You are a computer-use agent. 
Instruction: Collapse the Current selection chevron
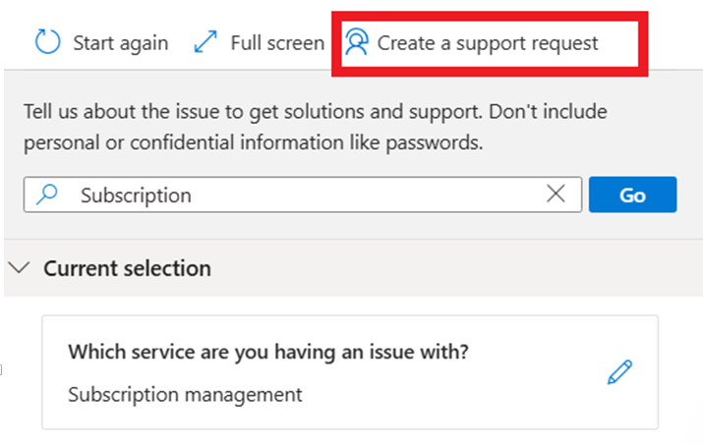click(x=22, y=267)
